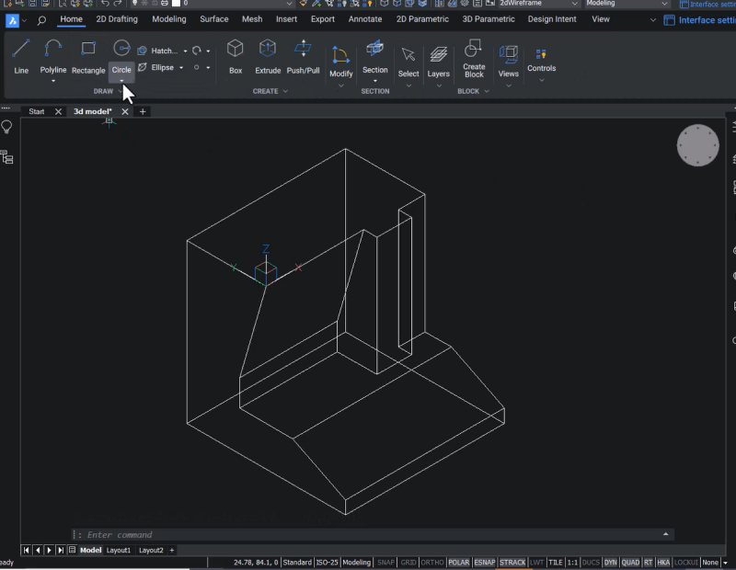Switch to the Modeling ribbon tab
The image size is (736, 570).
(x=168, y=18)
